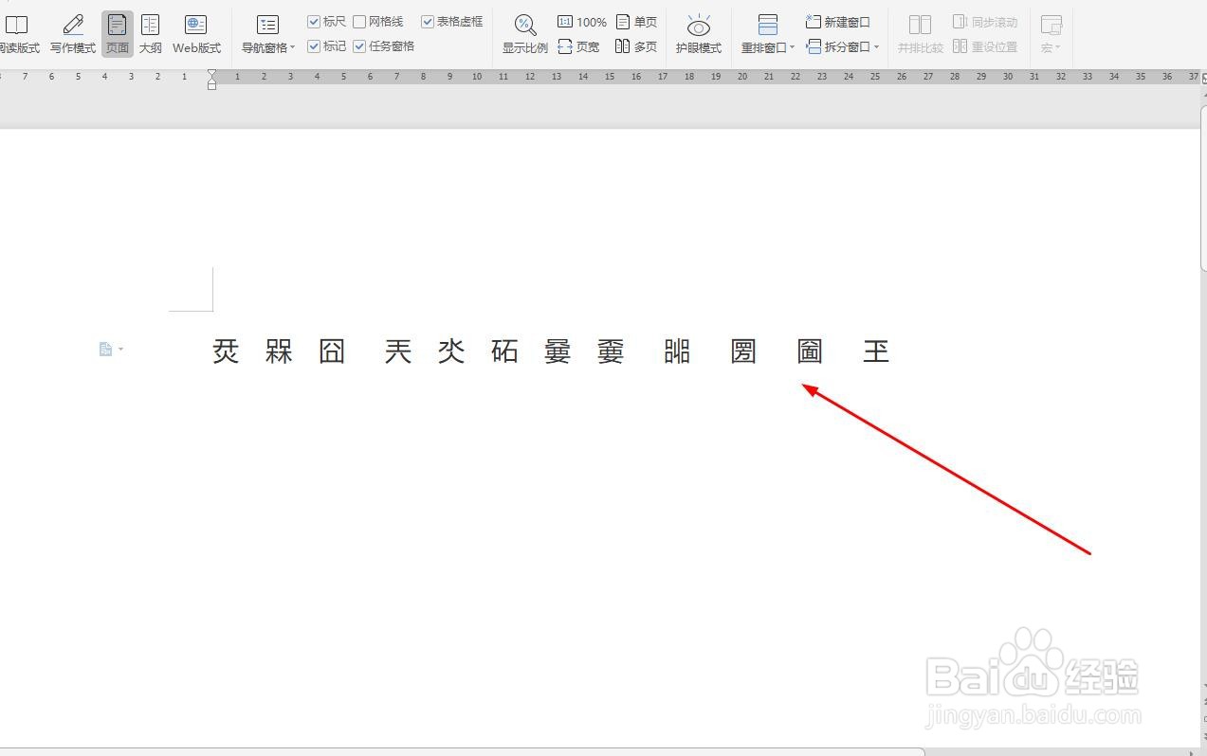Select page view (页面) button

click(x=118, y=34)
